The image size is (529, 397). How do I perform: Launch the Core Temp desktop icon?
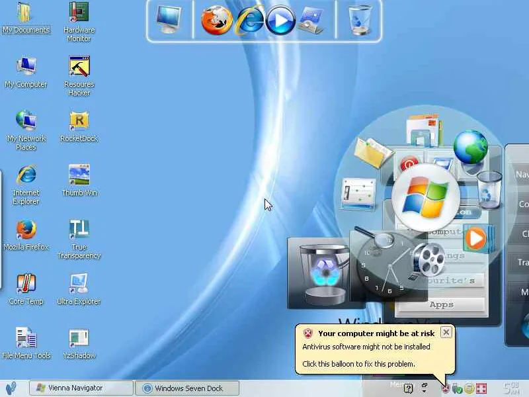point(26,290)
